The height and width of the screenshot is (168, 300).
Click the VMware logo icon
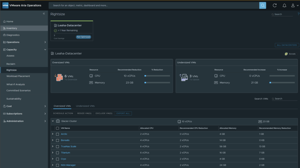click(x=5, y=5)
